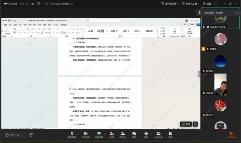Open the chat (聊天) panel
The image size is (241, 143).
click(x=134, y=135)
